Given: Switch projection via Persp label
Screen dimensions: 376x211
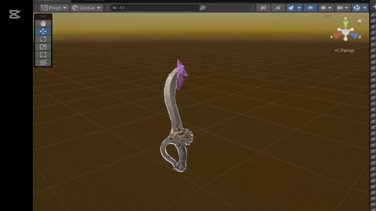Looking at the screenshot, I should [345, 50].
